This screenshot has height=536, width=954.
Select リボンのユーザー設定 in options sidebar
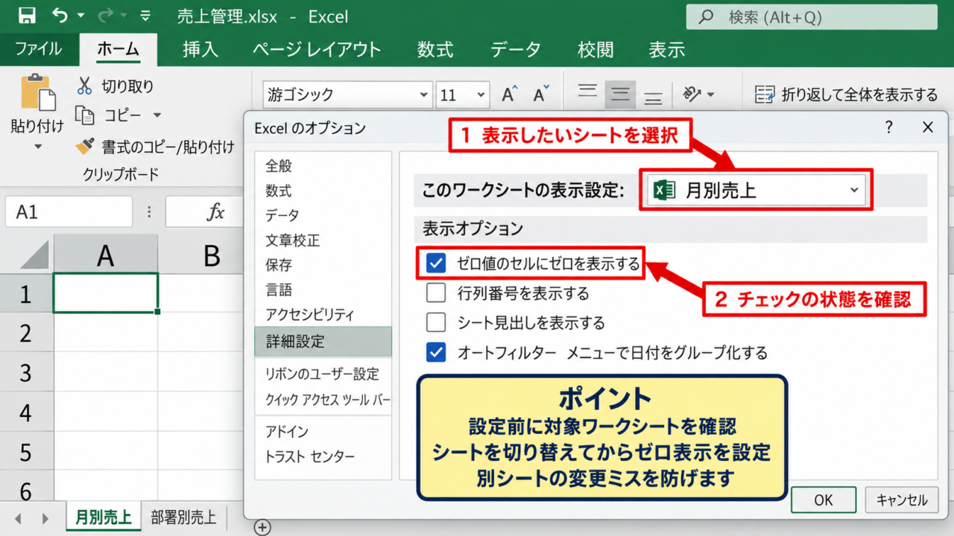coord(323,374)
